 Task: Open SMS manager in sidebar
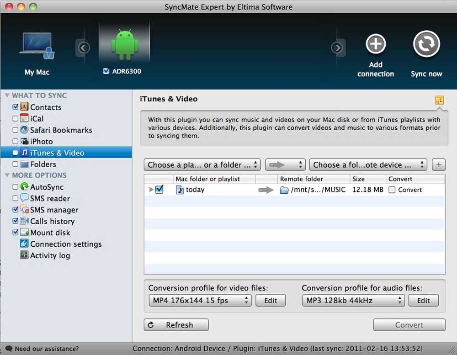(54, 210)
